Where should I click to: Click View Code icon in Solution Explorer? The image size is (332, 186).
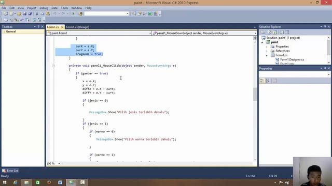click(282, 32)
